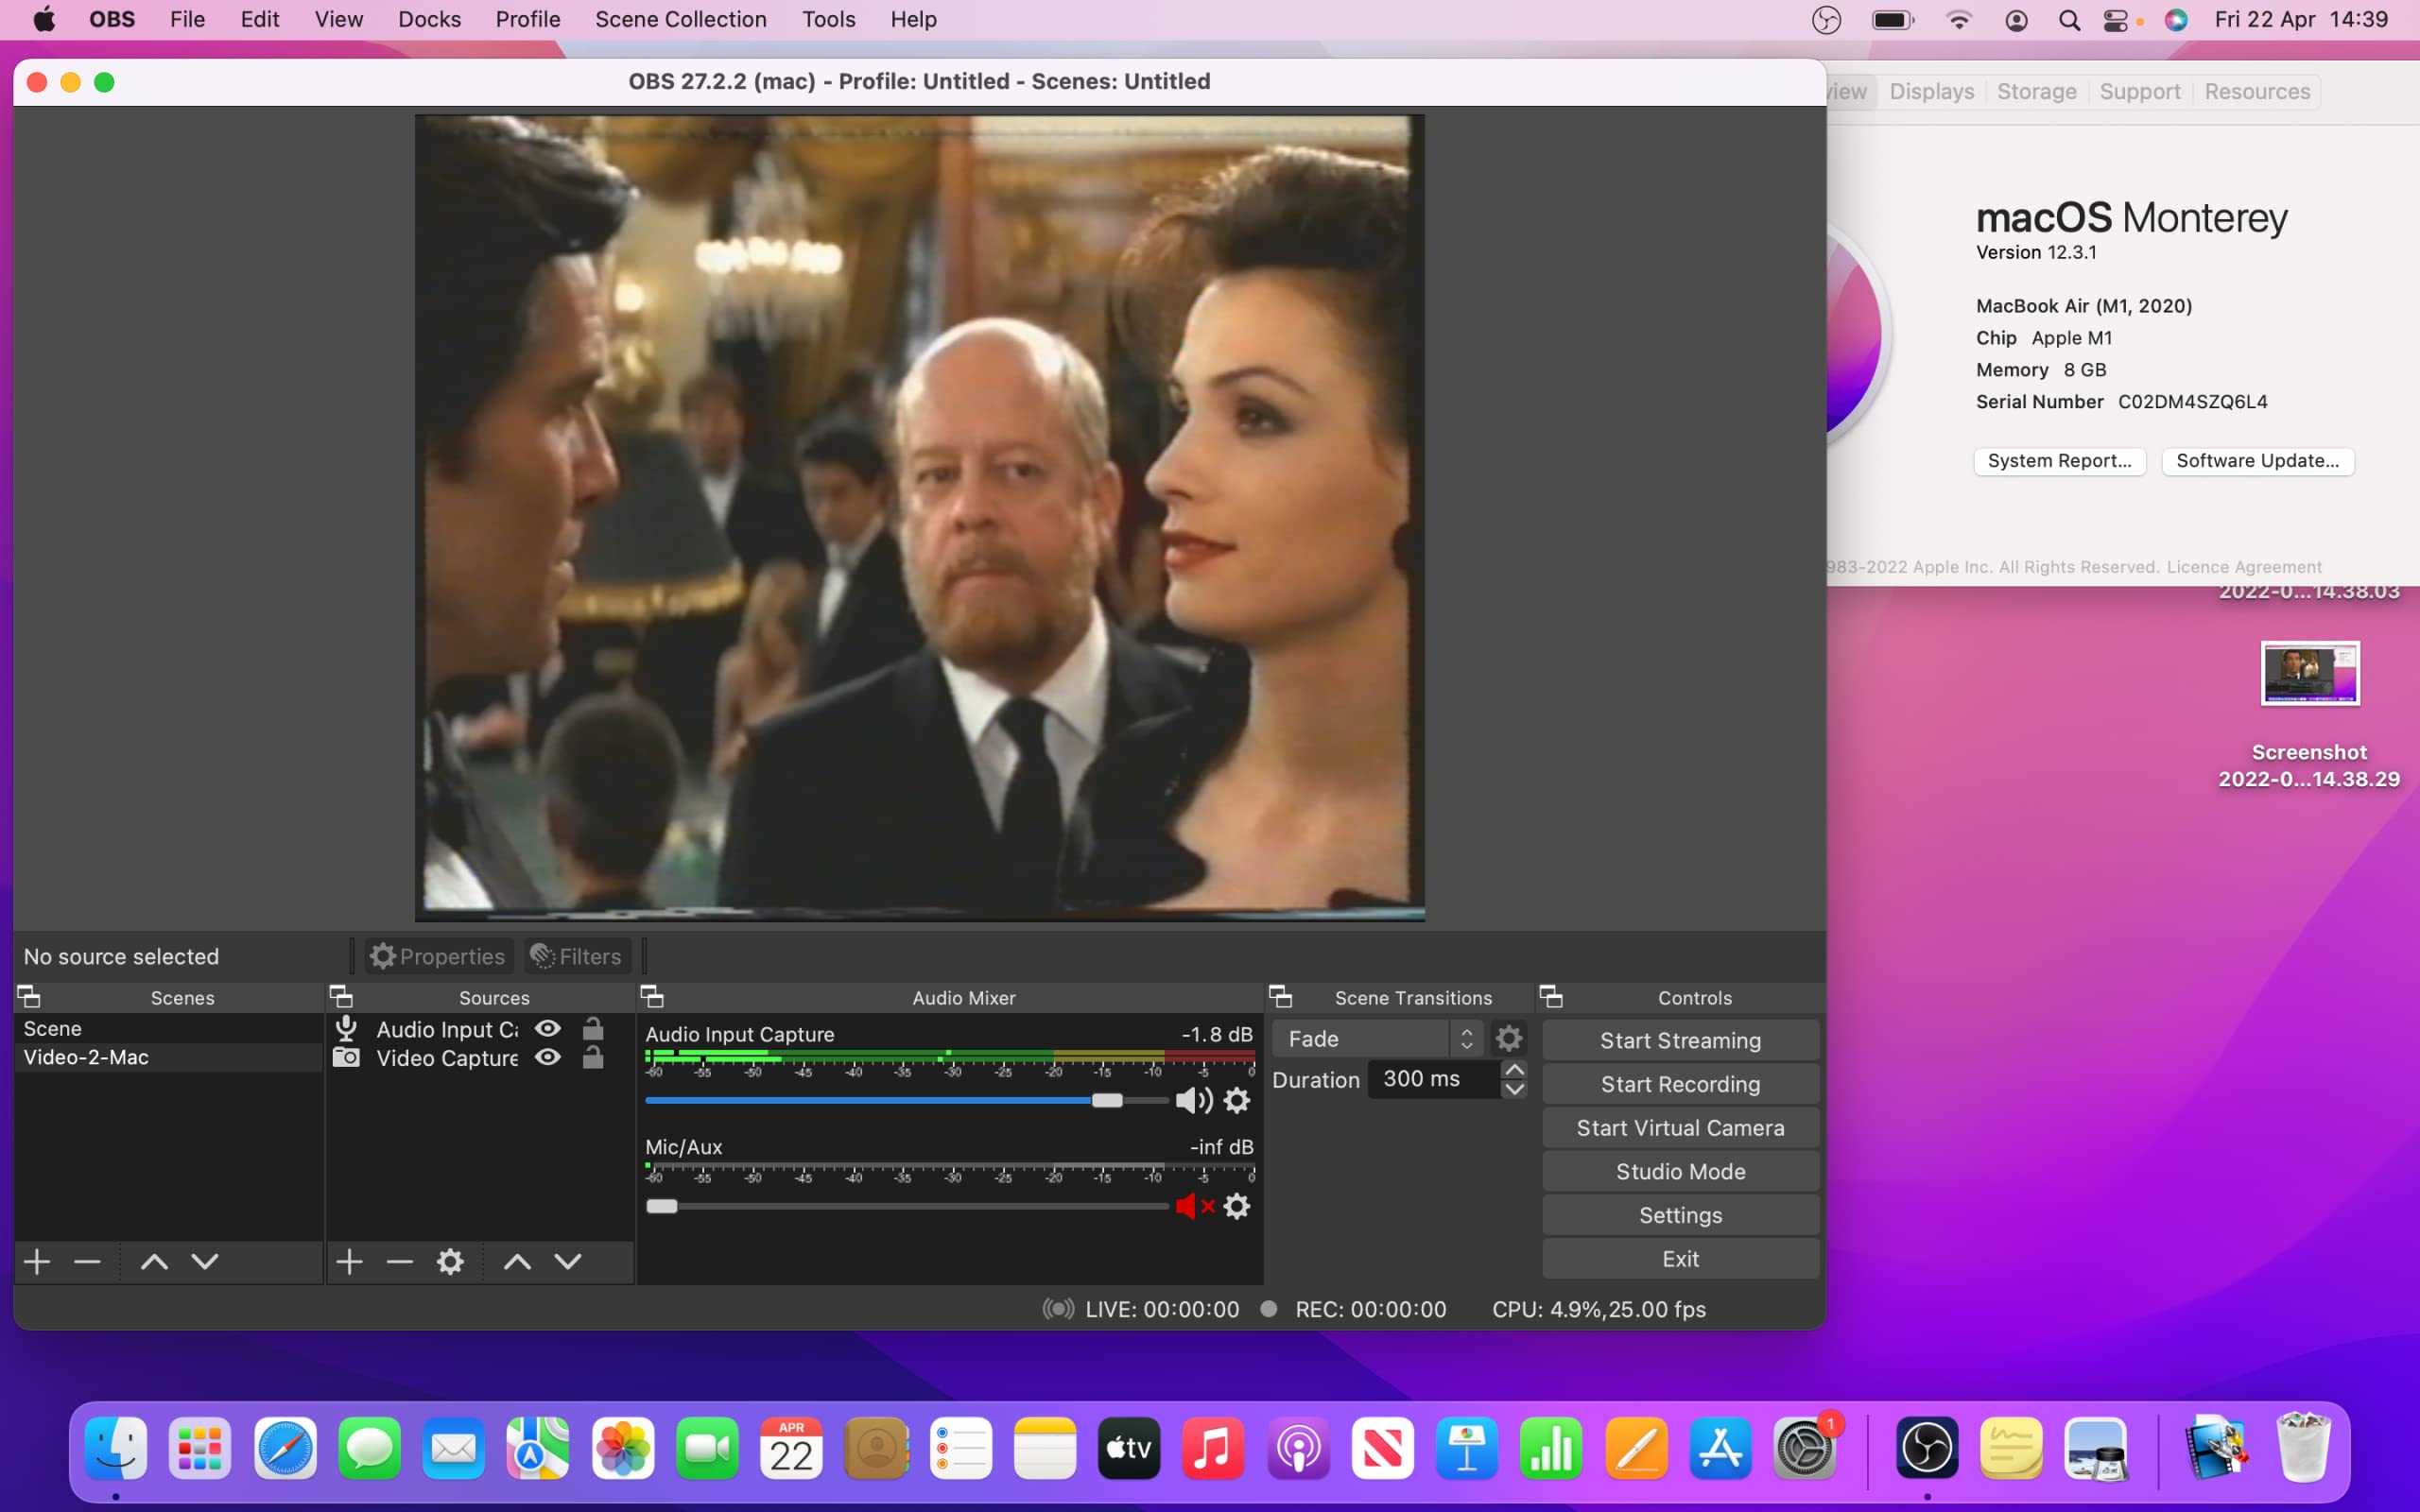Move the scene down in the Scenes list
The width and height of the screenshot is (2420, 1512).
point(205,1261)
